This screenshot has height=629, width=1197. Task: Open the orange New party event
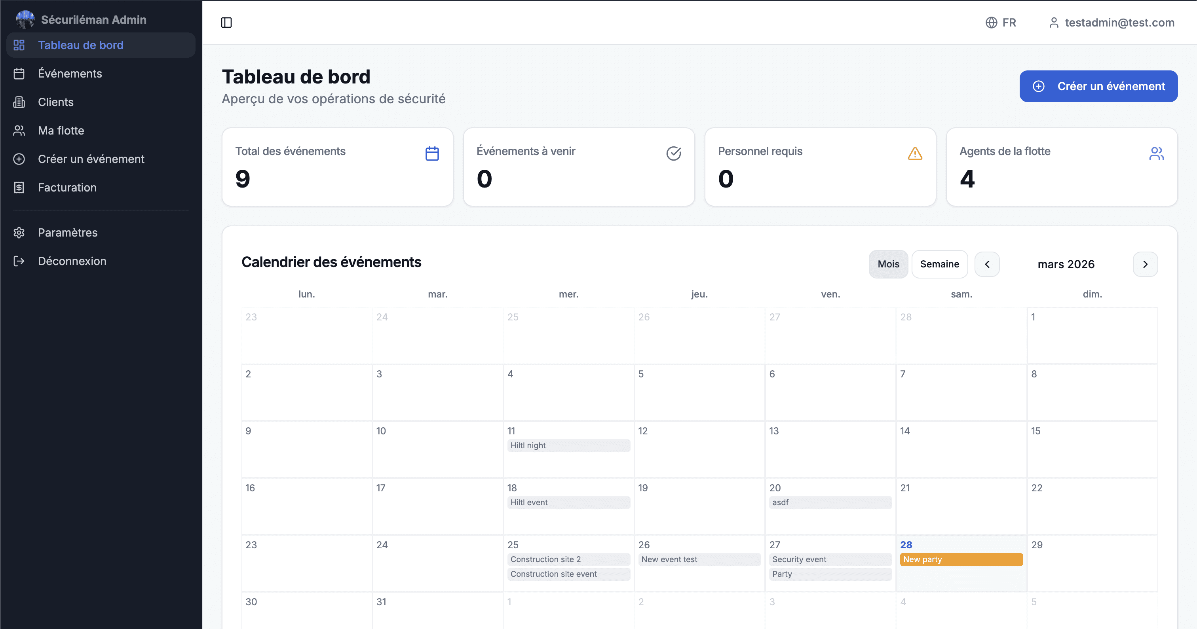[961, 559]
